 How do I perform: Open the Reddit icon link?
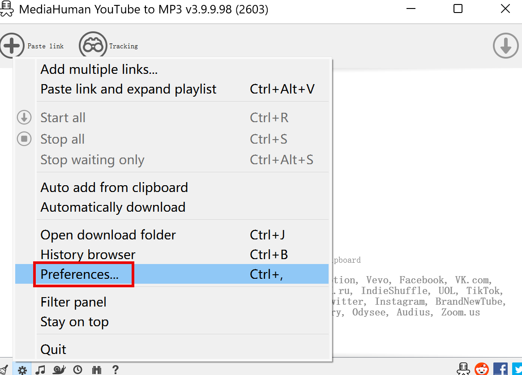click(x=482, y=369)
